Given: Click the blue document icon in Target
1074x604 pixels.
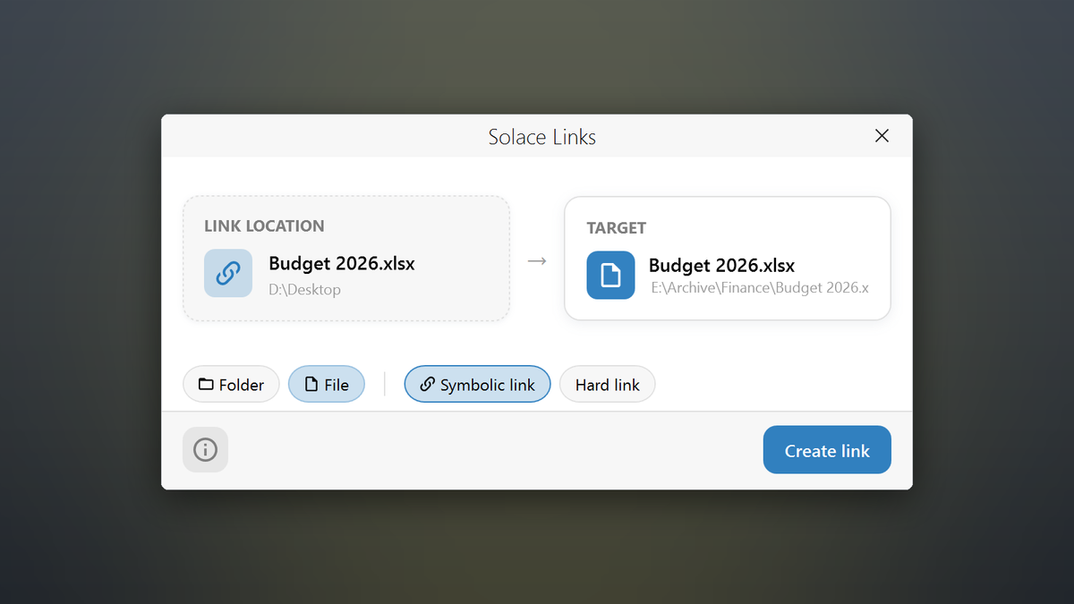Looking at the screenshot, I should click(x=610, y=275).
